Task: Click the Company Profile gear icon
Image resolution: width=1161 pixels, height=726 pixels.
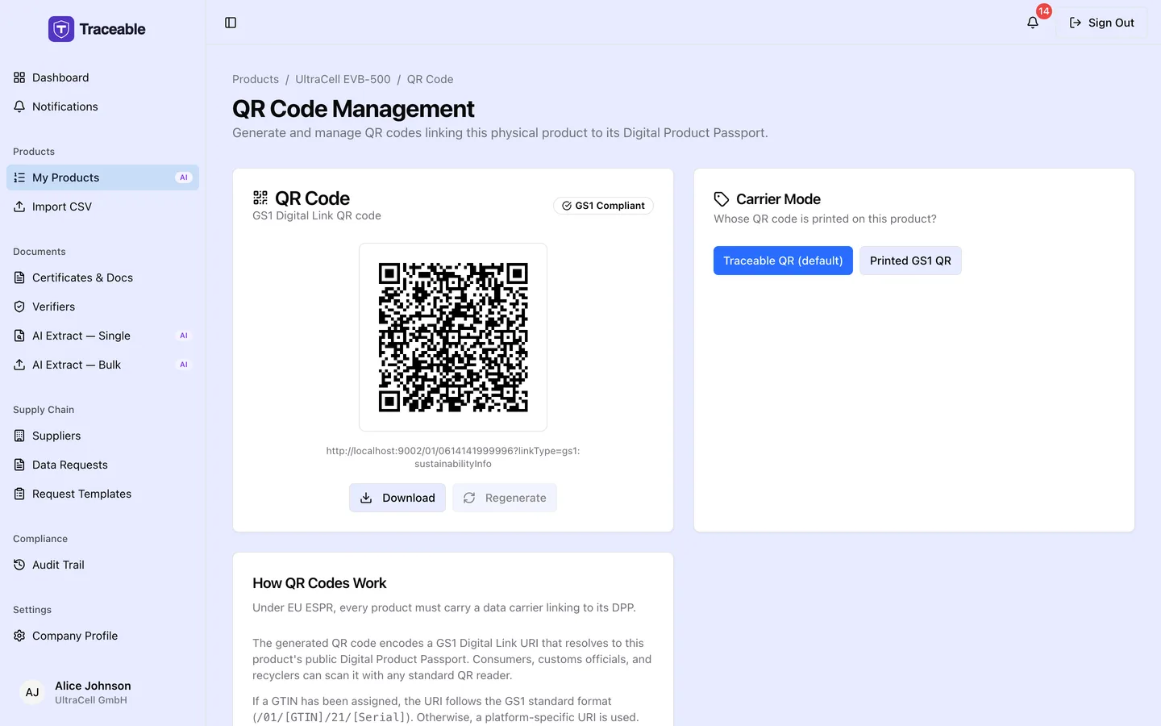Action: [x=19, y=636]
